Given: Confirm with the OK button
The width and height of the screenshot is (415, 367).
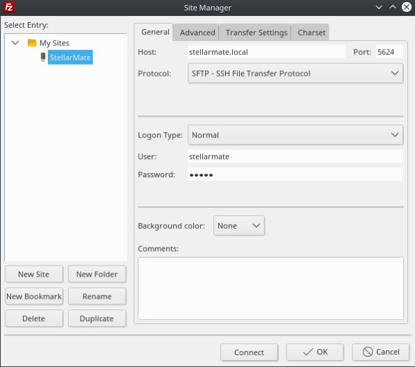Looking at the screenshot, I should point(315,352).
